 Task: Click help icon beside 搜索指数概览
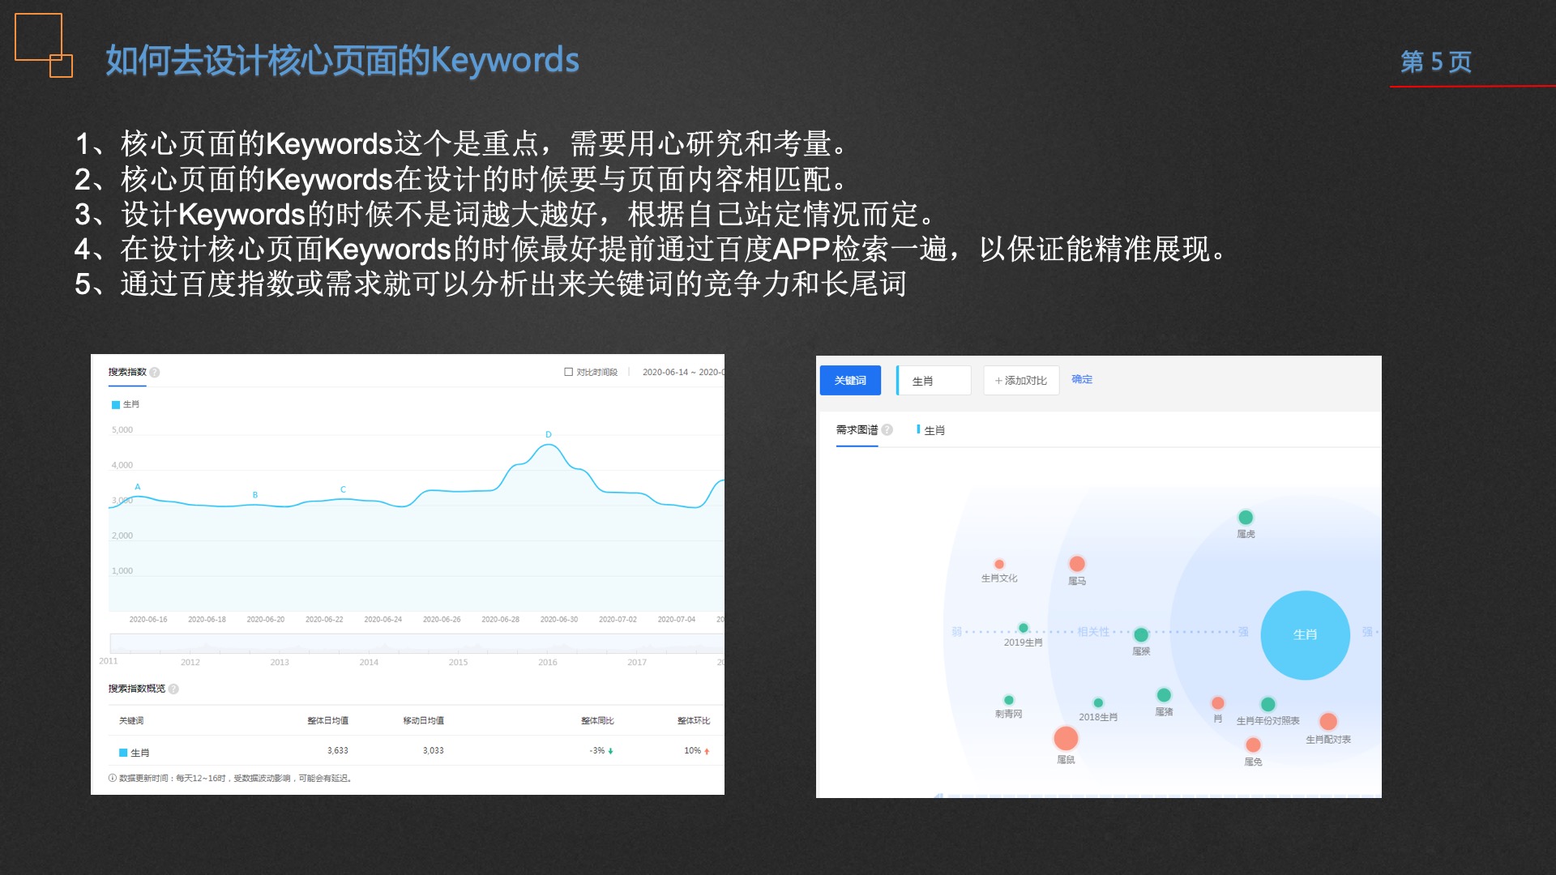pos(173,689)
